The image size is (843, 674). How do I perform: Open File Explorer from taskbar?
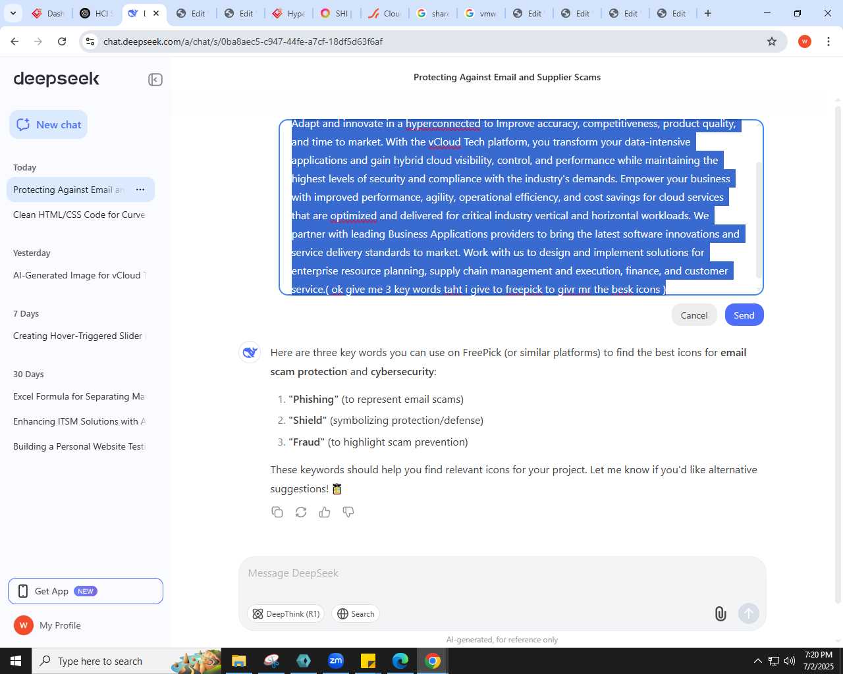click(238, 661)
